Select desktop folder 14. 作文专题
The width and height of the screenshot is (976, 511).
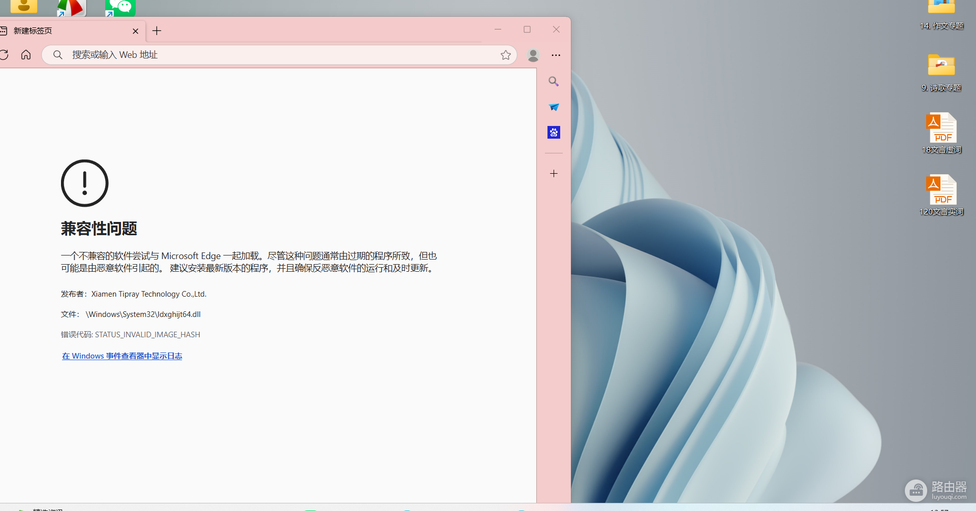[941, 15]
